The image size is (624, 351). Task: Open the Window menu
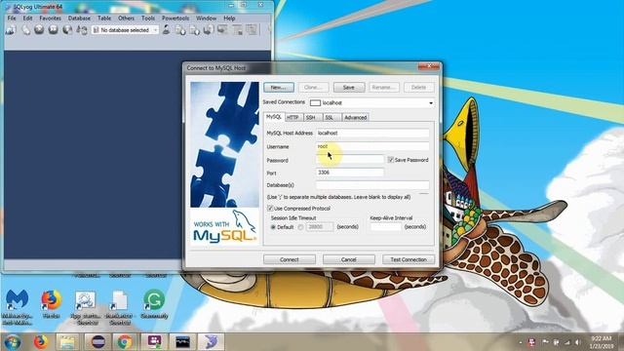206,18
